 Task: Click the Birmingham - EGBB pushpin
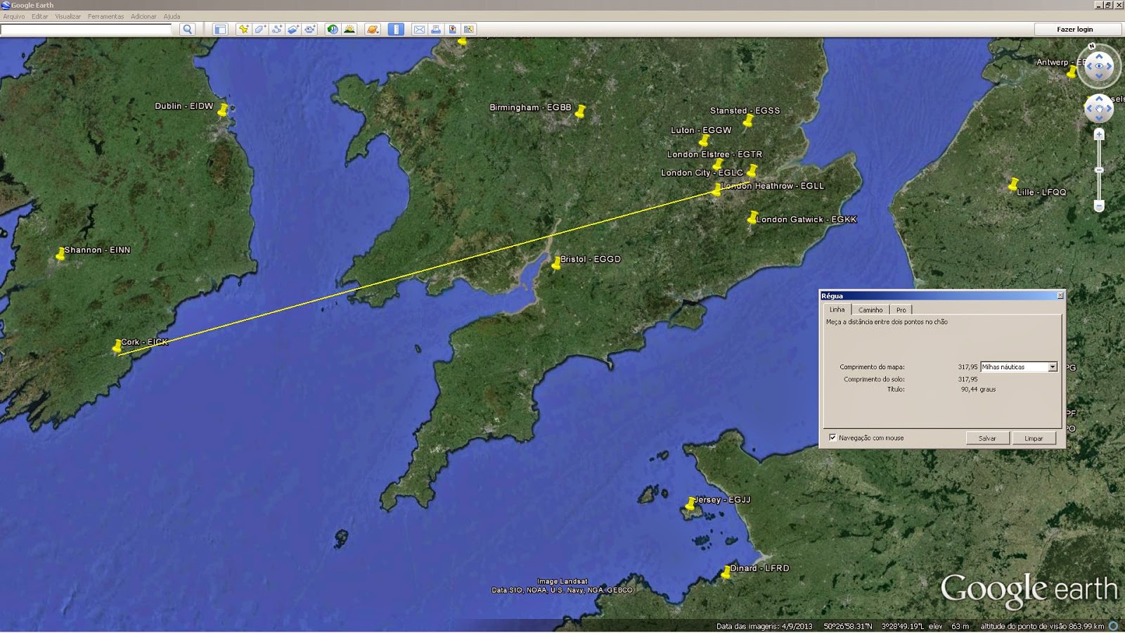coord(580,111)
